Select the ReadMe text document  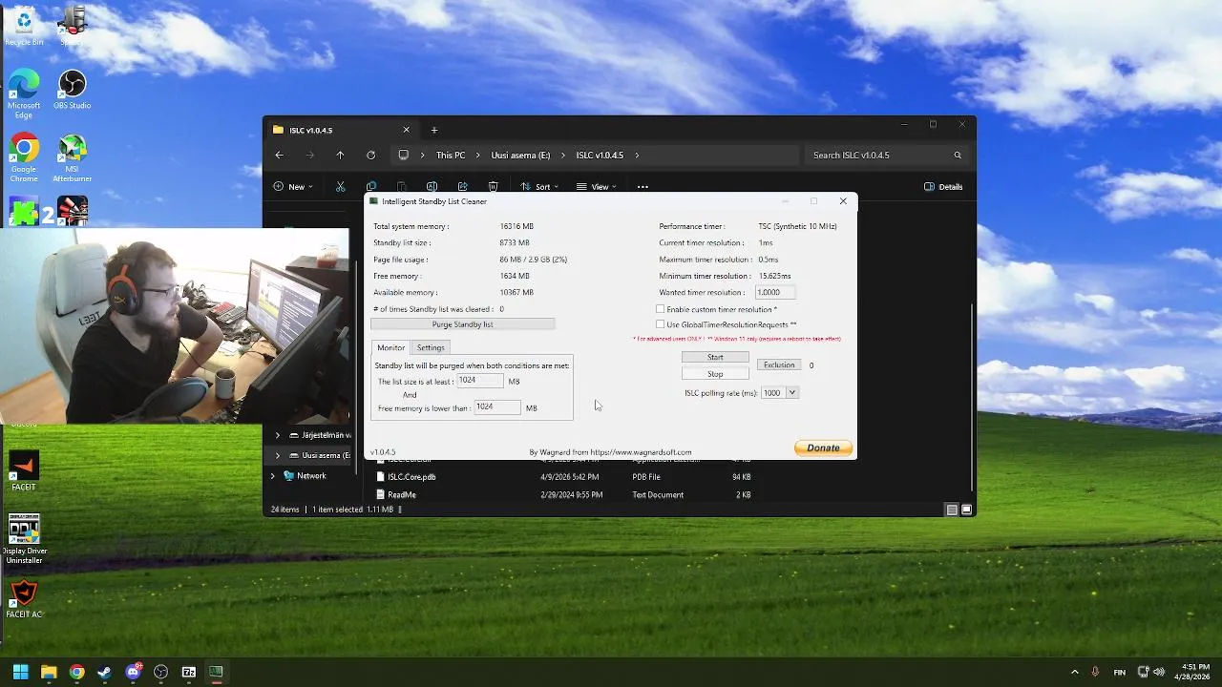(x=402, y=495)
